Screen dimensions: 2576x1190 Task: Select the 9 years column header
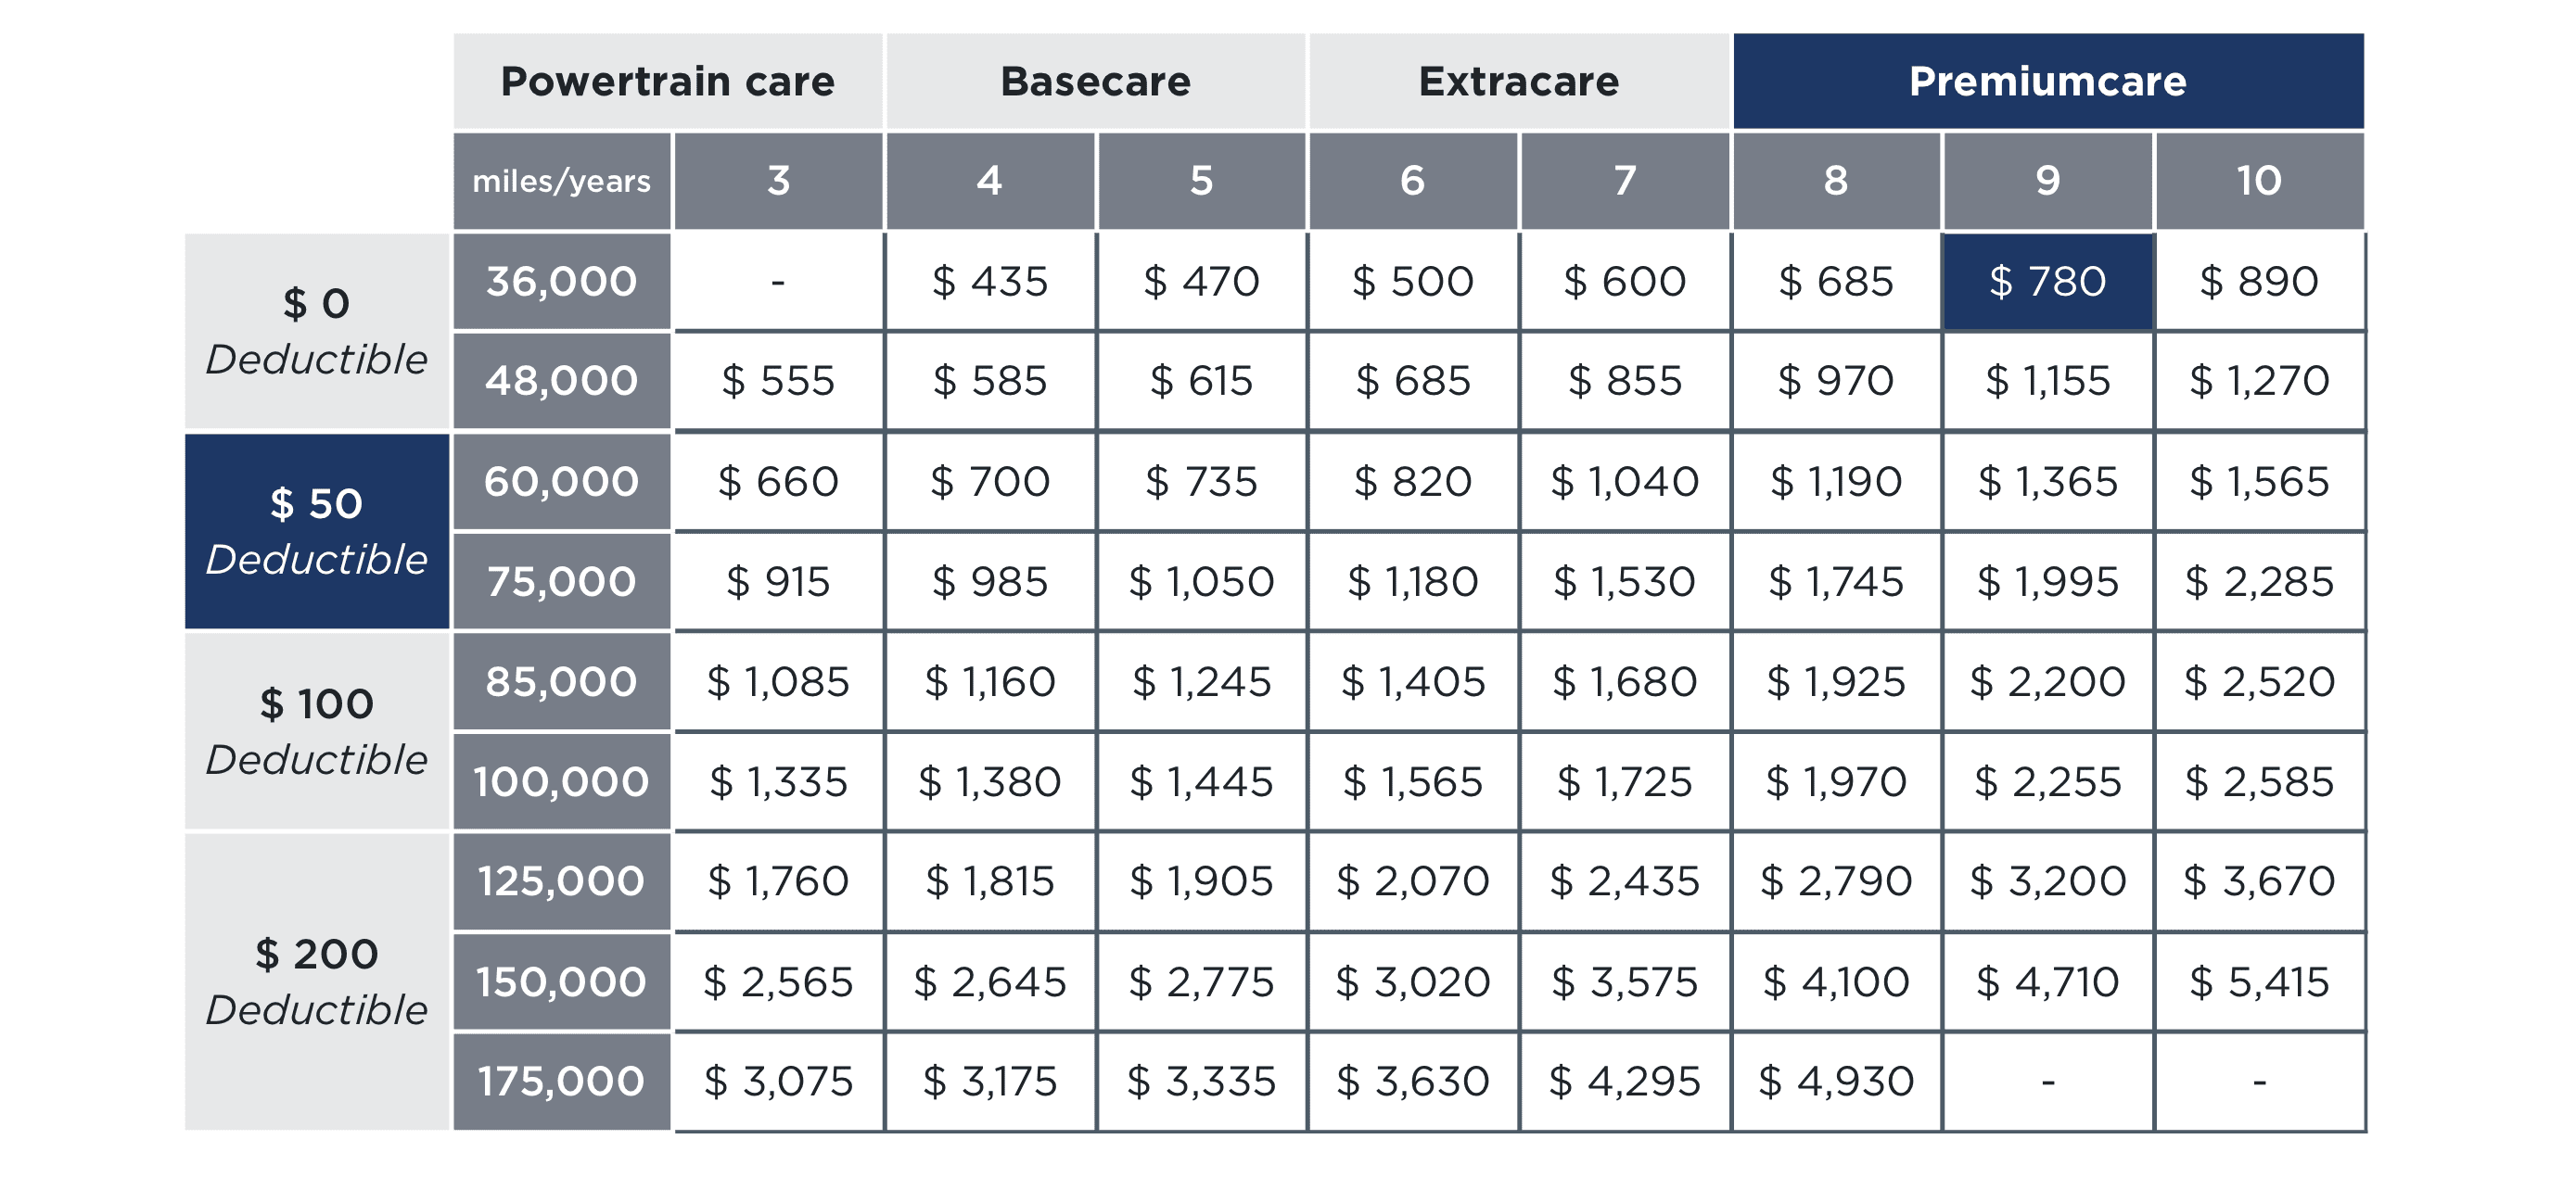click(2048, 181)
